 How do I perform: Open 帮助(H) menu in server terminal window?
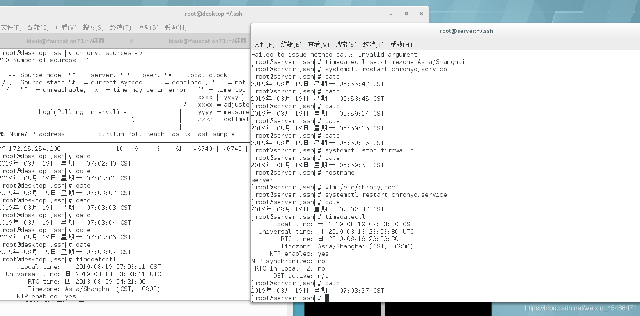[x=401, y=44]
